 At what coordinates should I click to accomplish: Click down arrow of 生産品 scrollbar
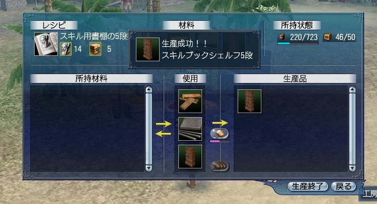(x=352, y=168)
